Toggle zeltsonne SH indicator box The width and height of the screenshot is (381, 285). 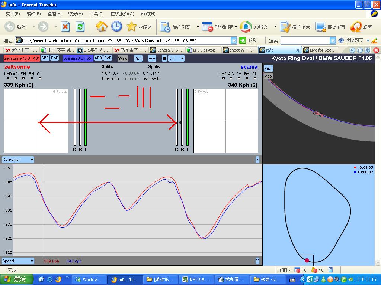pyautogui.click(x=23, y=78)
